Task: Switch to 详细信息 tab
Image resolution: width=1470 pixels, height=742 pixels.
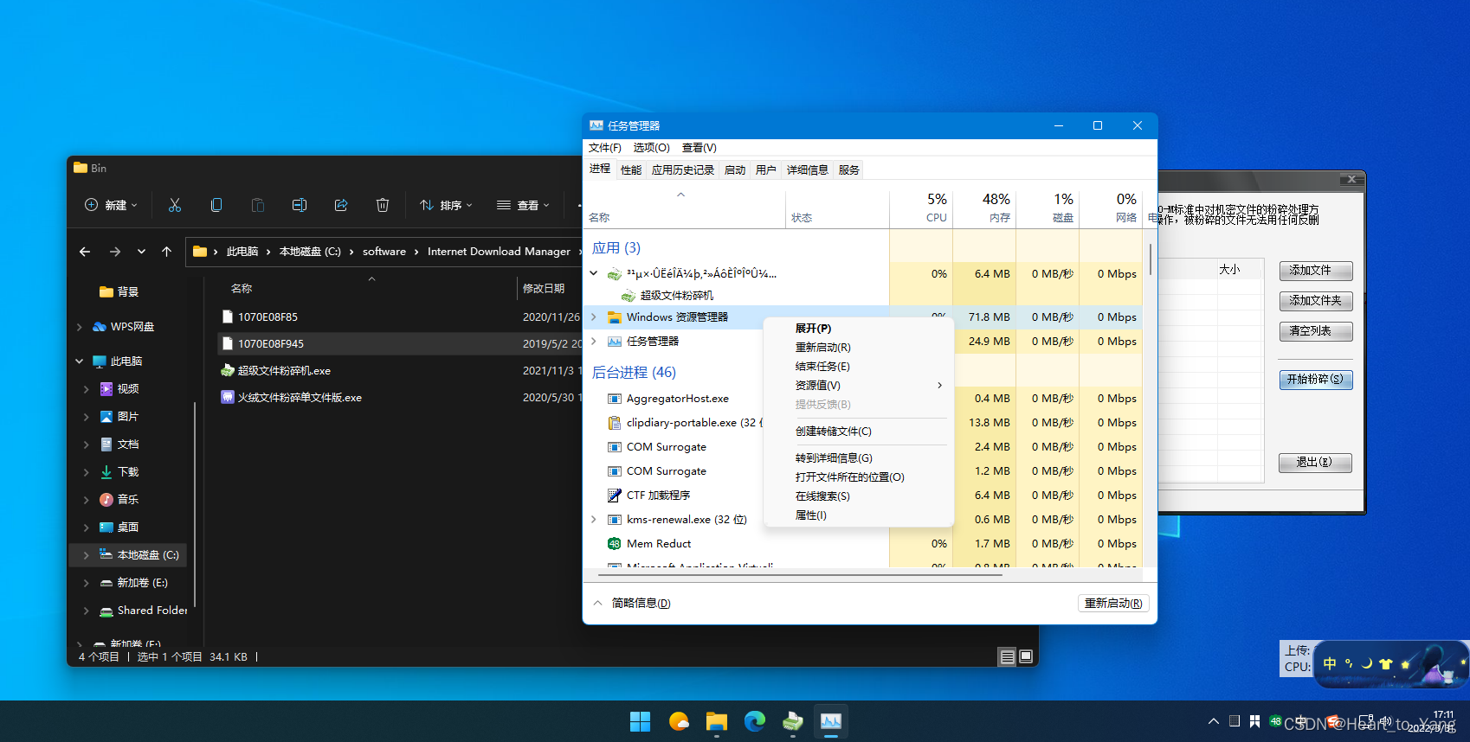Action: point(808,170)
